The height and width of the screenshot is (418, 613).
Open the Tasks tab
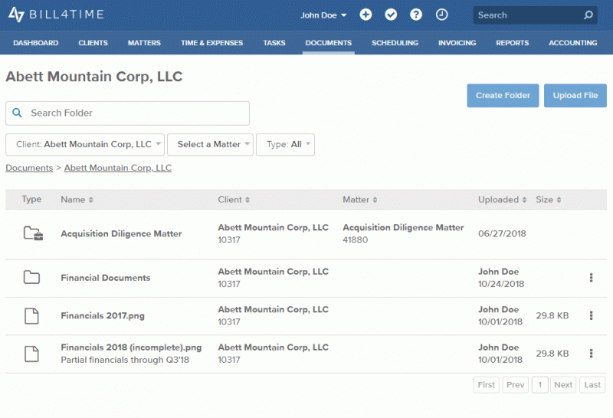tap(274, 43)
